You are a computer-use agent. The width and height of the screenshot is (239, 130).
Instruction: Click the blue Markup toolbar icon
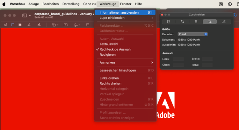pyautogui.click(x=235, y=15)
